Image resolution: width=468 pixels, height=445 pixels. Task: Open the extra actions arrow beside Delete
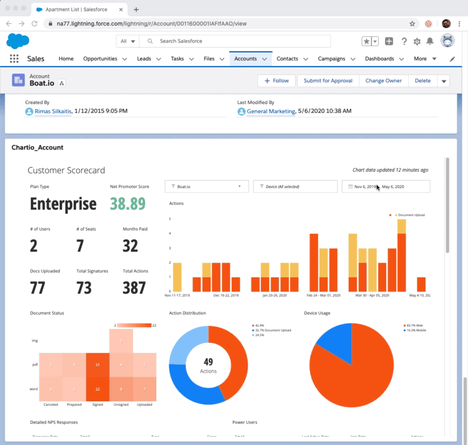[x=443, y=81]
